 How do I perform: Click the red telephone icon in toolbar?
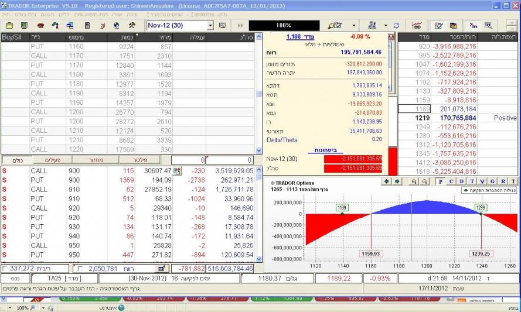[40, 26]
